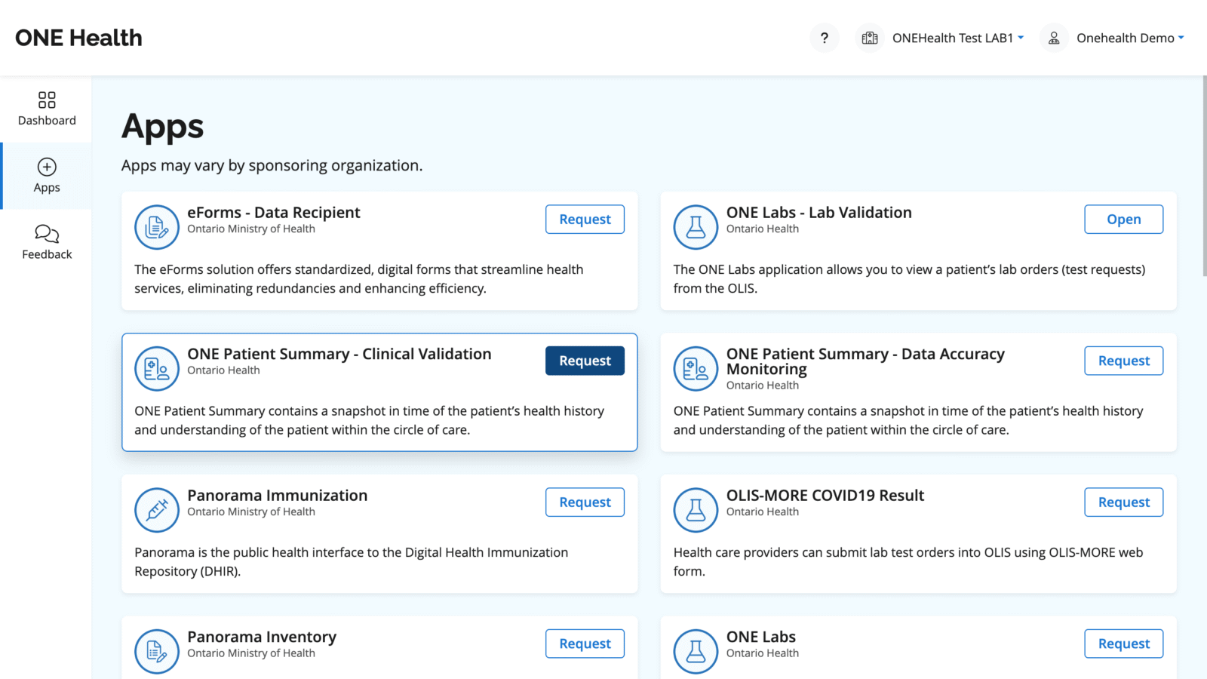The width and height of the screenshot is (1207, 679).
Task: Open the help question mark icon
Action: pyautogui.click(x=825, y=38)
